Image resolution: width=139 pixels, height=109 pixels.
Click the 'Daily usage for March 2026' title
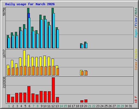tap(30, 4)
